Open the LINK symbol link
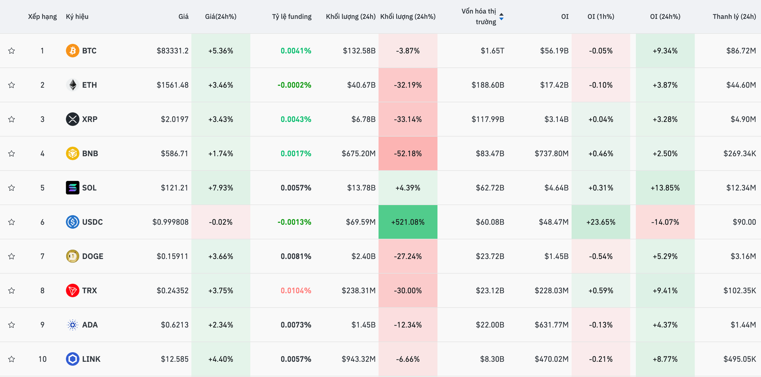The height and width of the screenshot is (377, 761). coord(91,359)
